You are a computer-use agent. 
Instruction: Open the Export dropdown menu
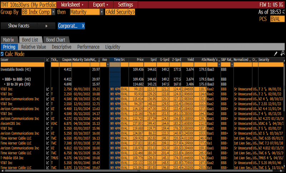tap(101, 5)
